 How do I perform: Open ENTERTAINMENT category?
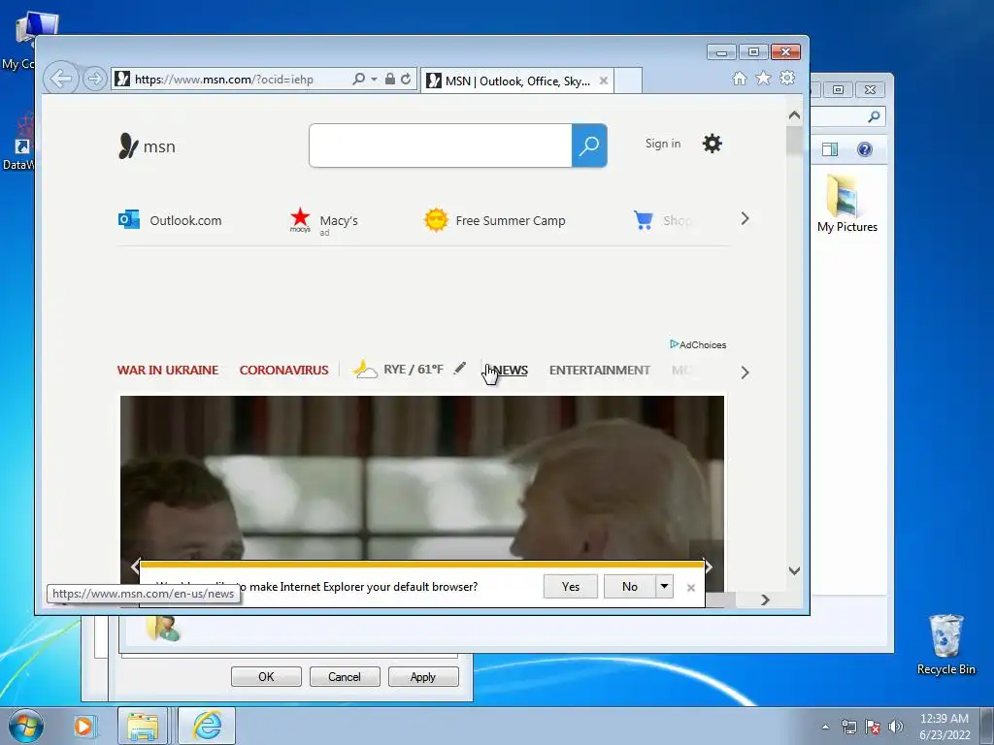600,370
